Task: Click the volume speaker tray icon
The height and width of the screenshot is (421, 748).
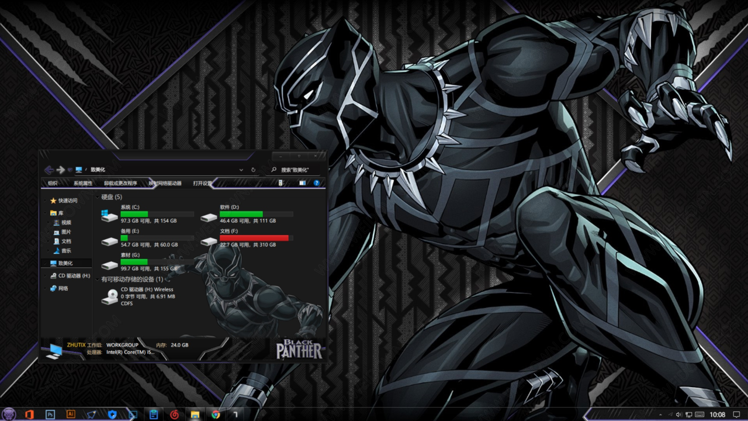Action: click(678, 415)
